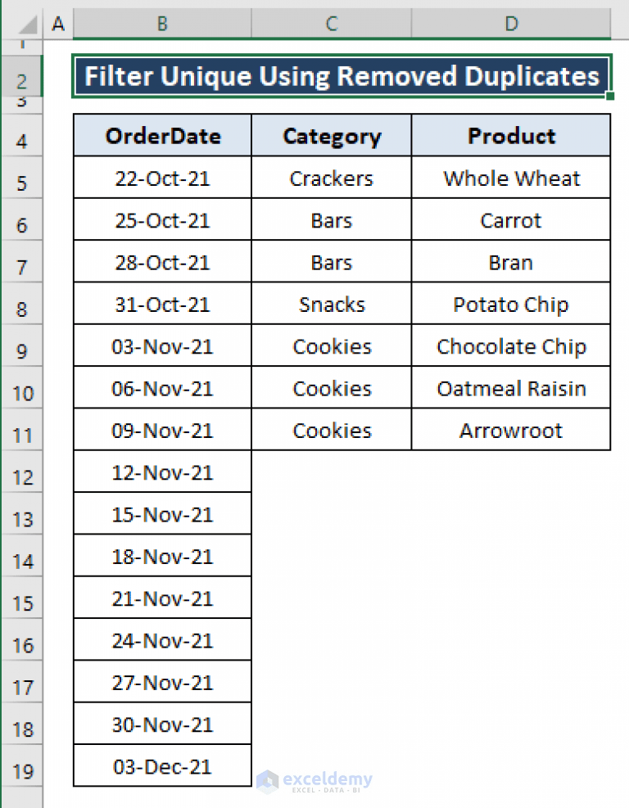Select the OrderDate header cell
Viewport: 629px width, 808px height.
pyautogui.click(x=161, y=136)
